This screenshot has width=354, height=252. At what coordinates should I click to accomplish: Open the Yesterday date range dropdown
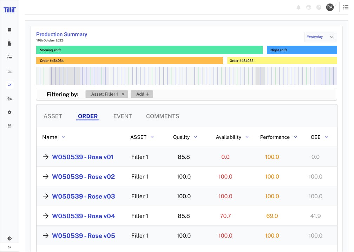pyautogui.click(x=320, y=37)
